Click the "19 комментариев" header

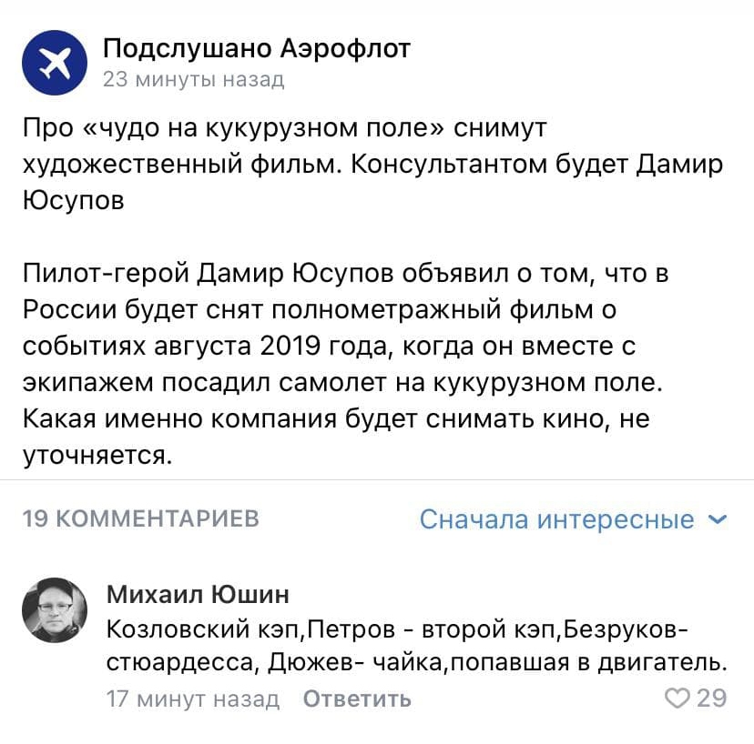140,518
